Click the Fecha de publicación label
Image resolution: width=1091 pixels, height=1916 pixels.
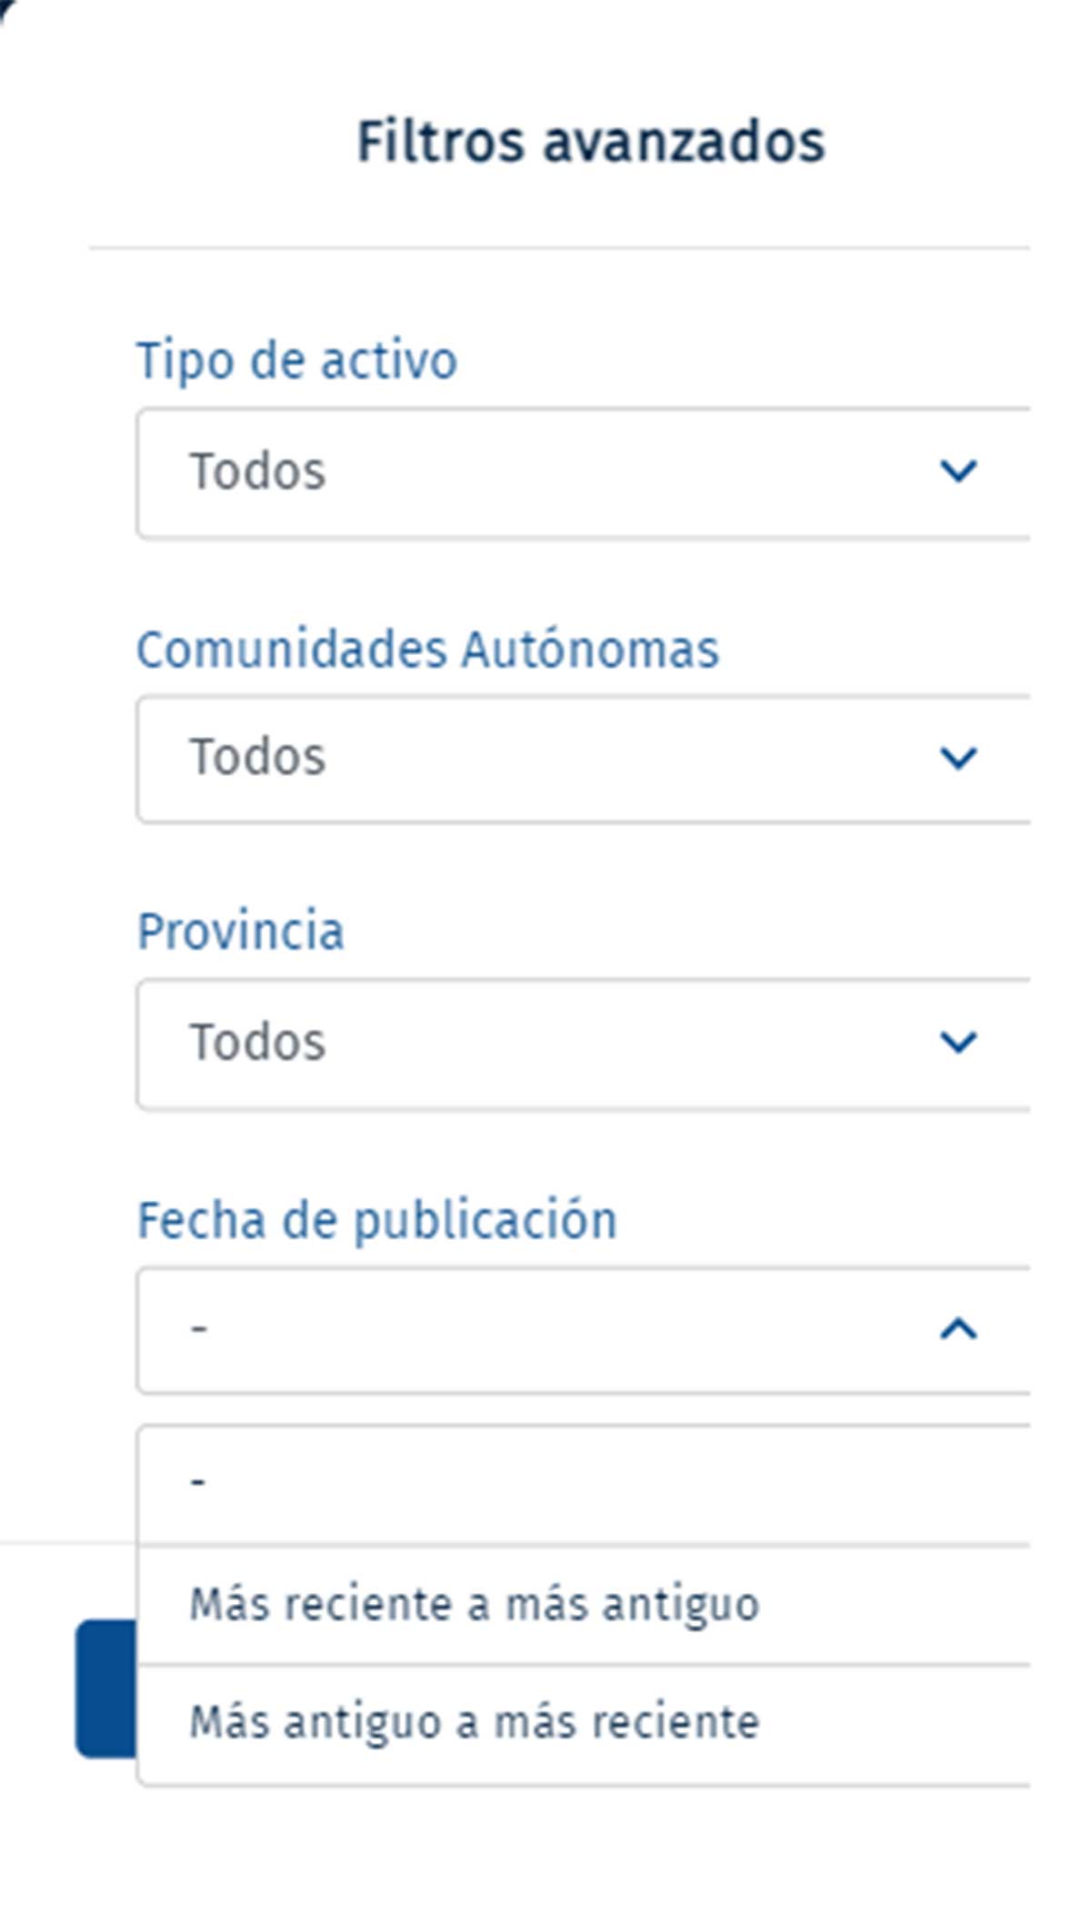pyautogui.click(x=377, y=1219)
